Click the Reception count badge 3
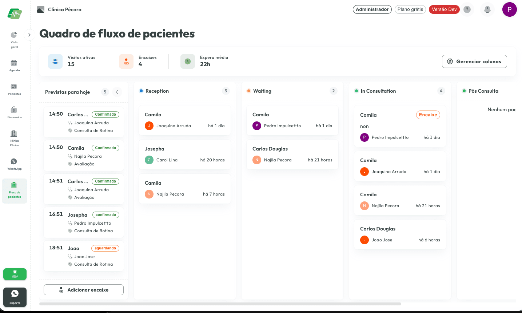This screenshot has width=522, height=313. click(x=226, y=91)
